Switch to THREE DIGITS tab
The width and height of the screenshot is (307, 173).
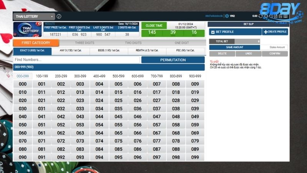pyautogui.click(x=84, y=43)
